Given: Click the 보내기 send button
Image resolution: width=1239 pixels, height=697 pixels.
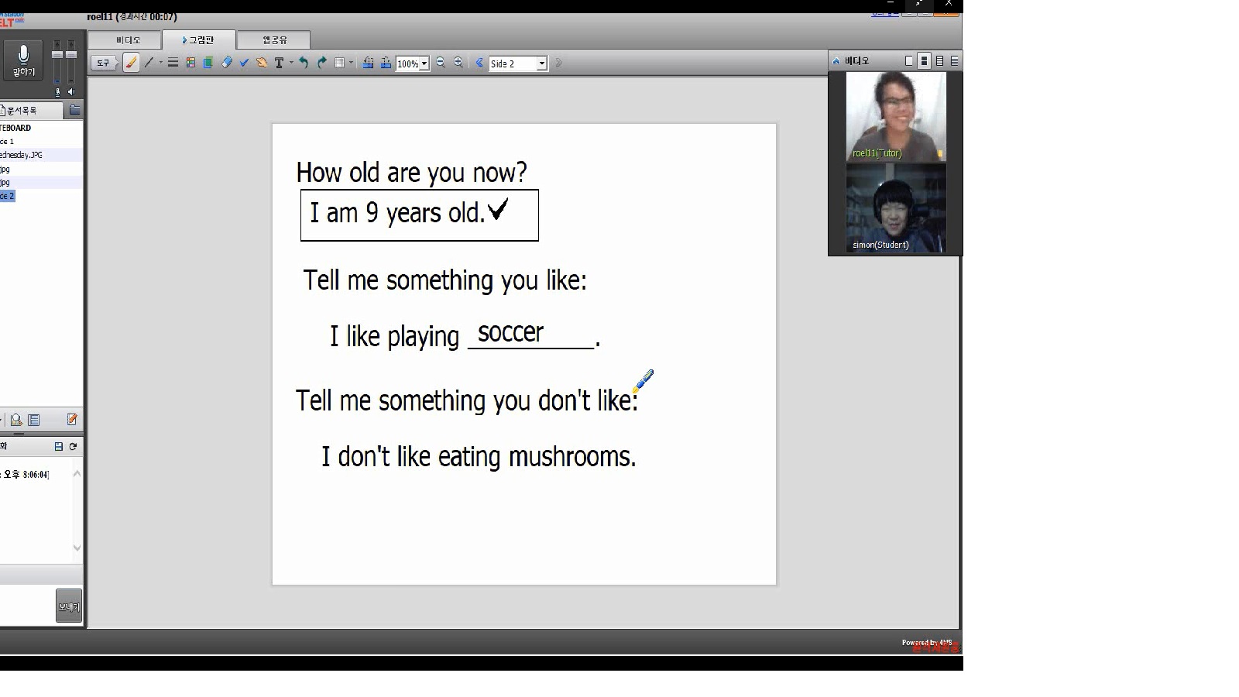Looking at the screenshot, I should 69,606.
